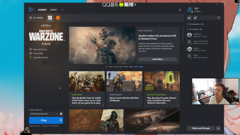Click the user profile avatar

pos(190,10)
